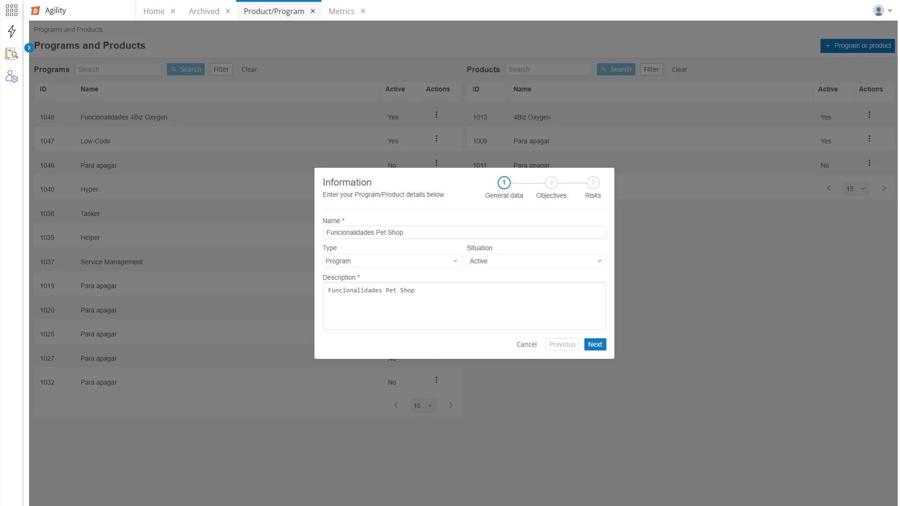Open the document search sidebar icon
The height and width of the screenshot is (506, 900).
(12, 54)
